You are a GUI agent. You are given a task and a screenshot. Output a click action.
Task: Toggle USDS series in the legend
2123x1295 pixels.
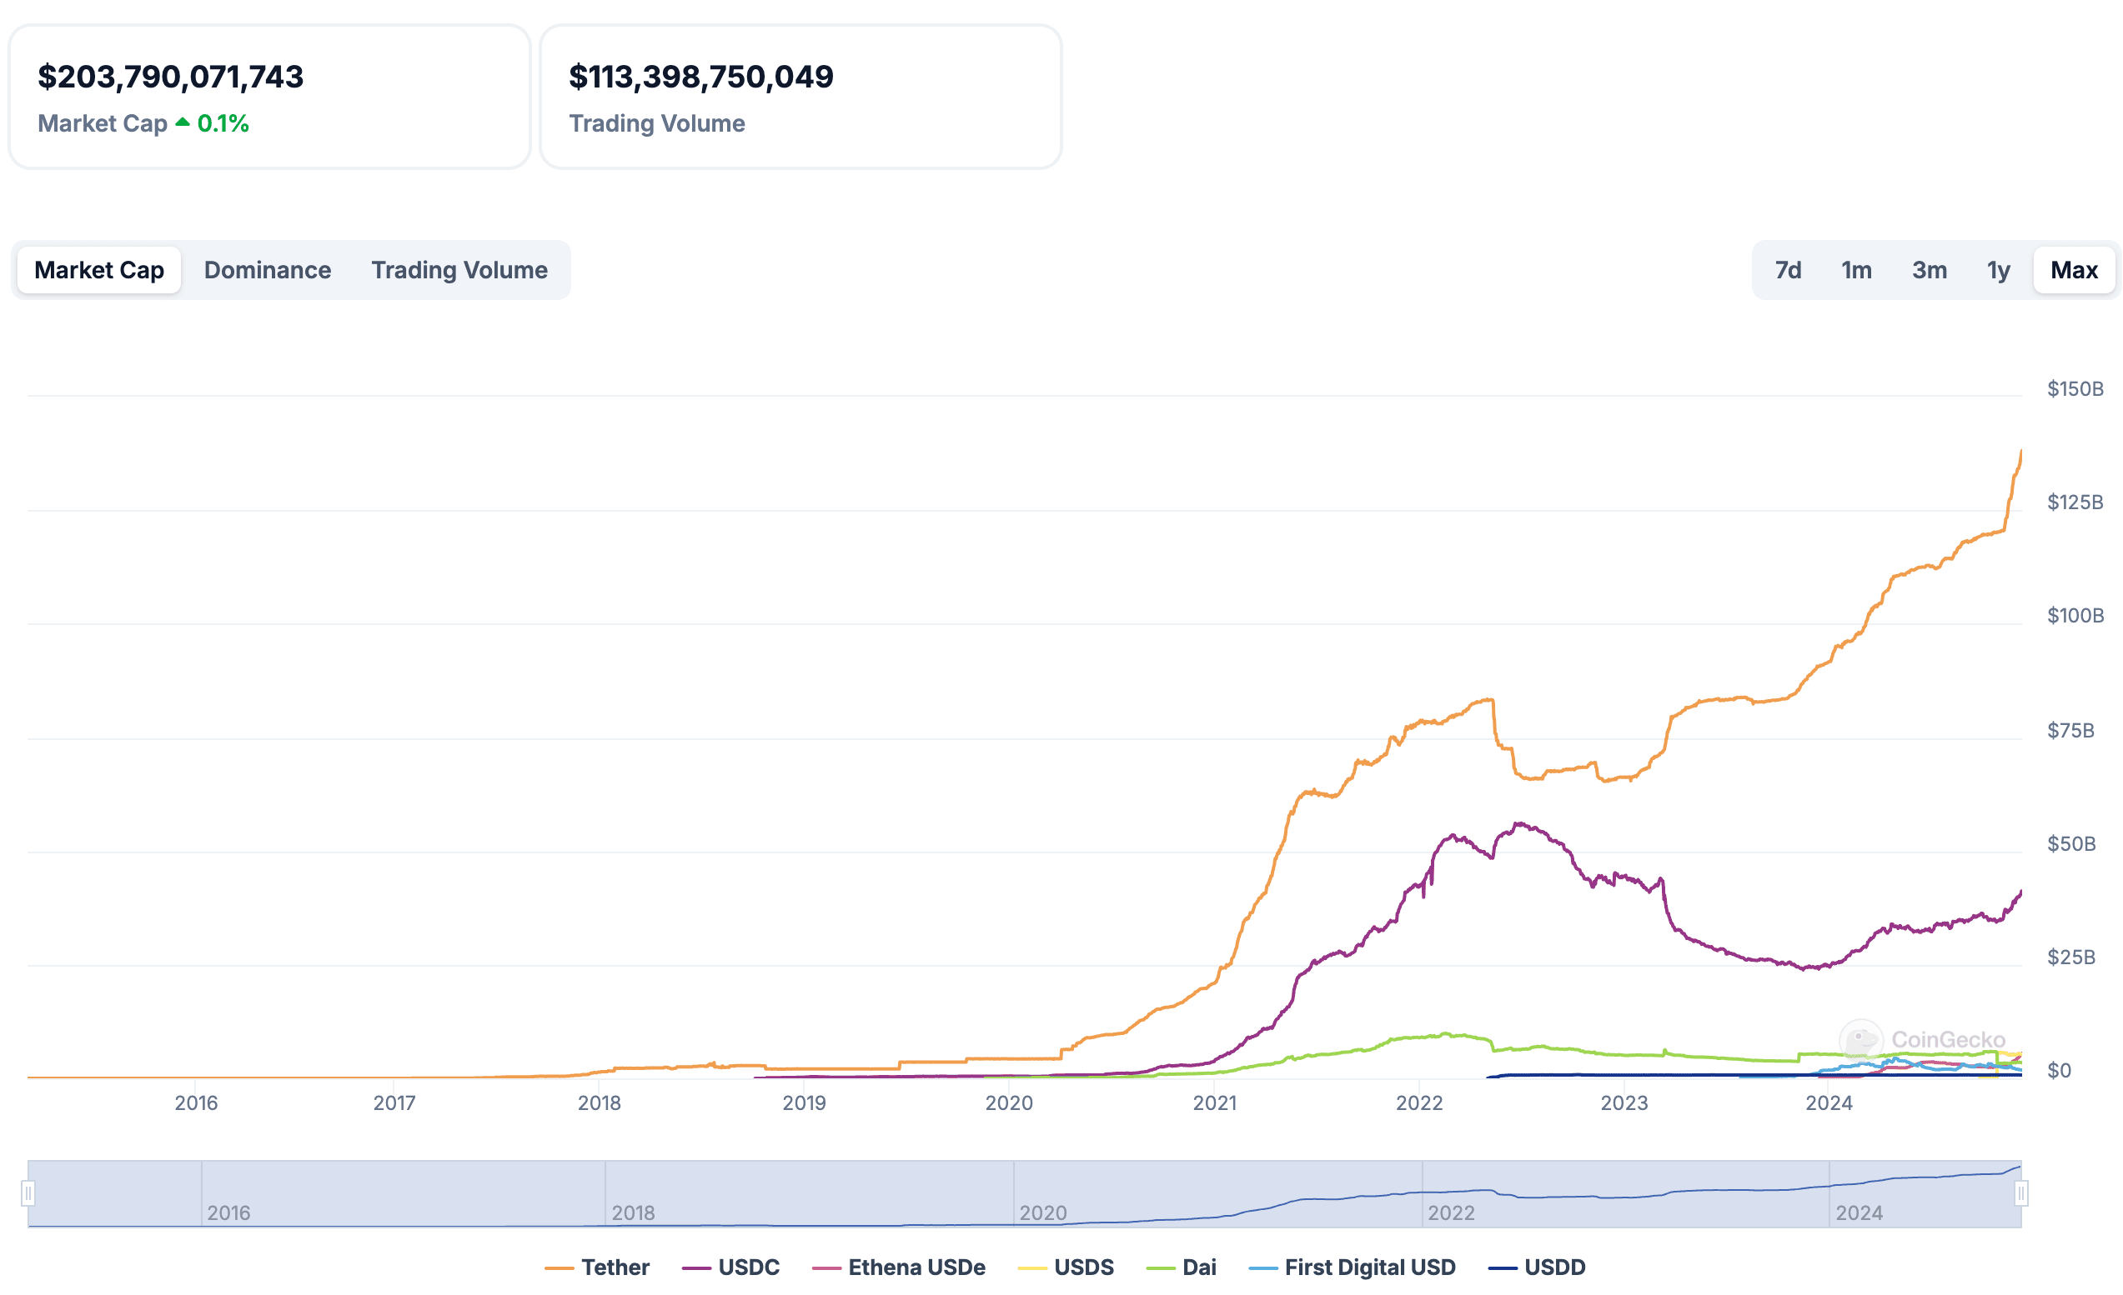pyautogui.click(x=1066, y=1267)
